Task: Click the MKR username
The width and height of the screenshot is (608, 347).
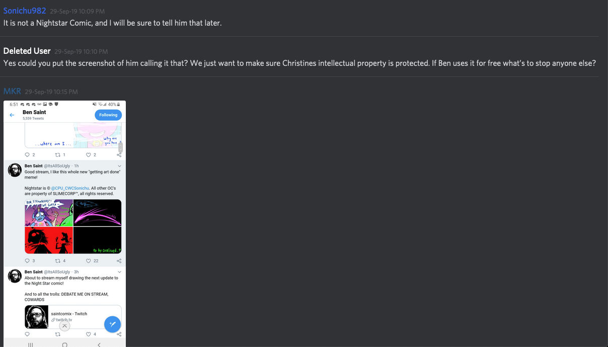Action: pyautogui.click(x=12, y=91)
